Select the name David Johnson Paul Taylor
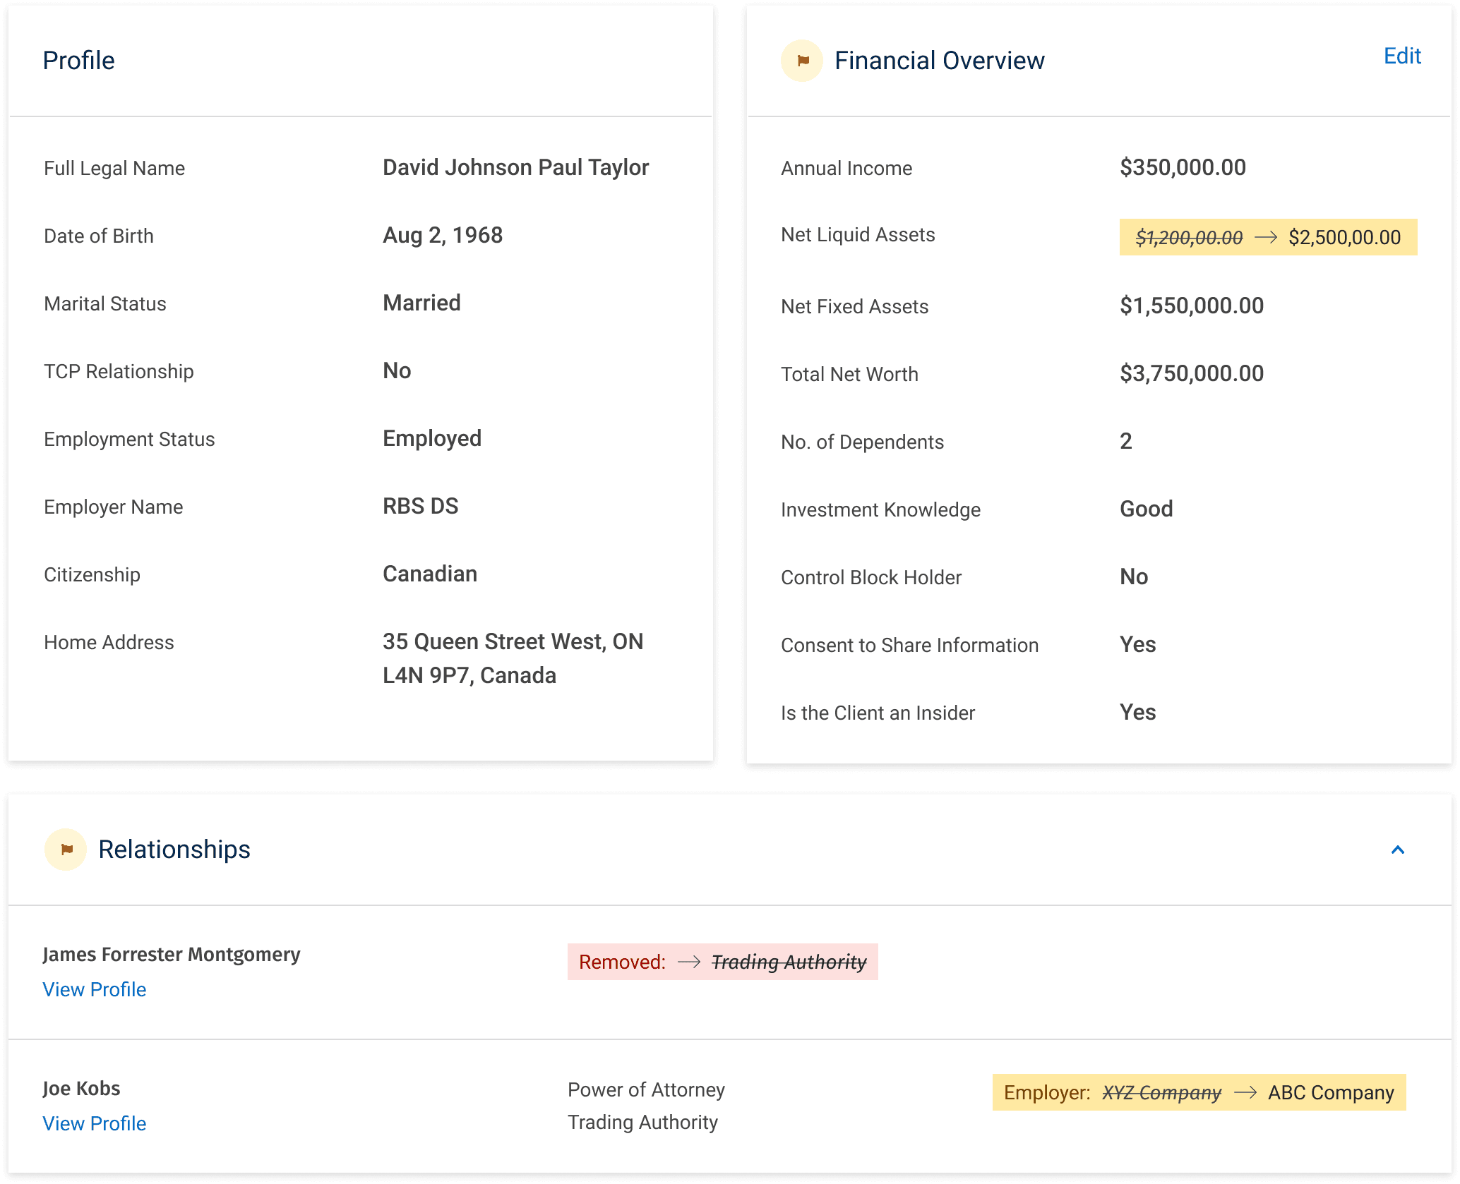Viewport: 1460px width, 1184px height. (x=515, y=167)
